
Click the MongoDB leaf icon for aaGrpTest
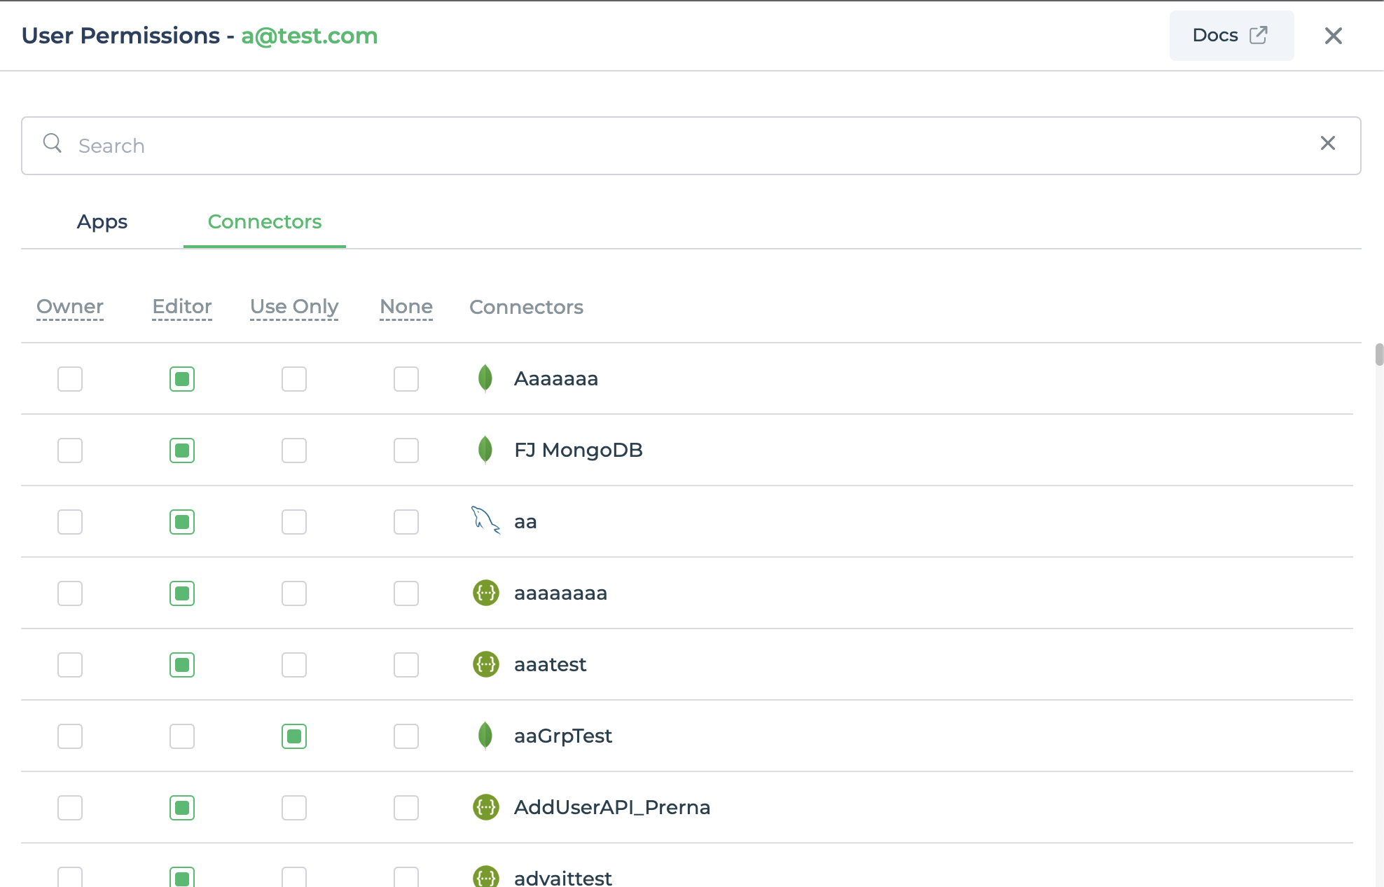[x=485, y=736]
